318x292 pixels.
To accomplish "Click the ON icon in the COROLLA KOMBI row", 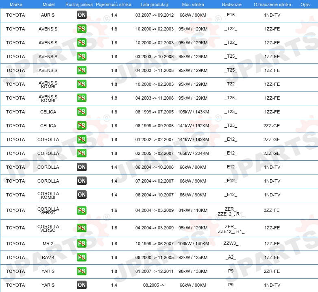I will tap(81, 194).
